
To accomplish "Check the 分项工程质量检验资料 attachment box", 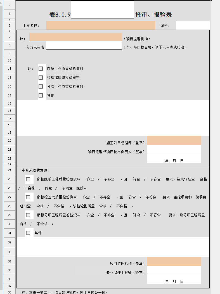I will [41, 86].
